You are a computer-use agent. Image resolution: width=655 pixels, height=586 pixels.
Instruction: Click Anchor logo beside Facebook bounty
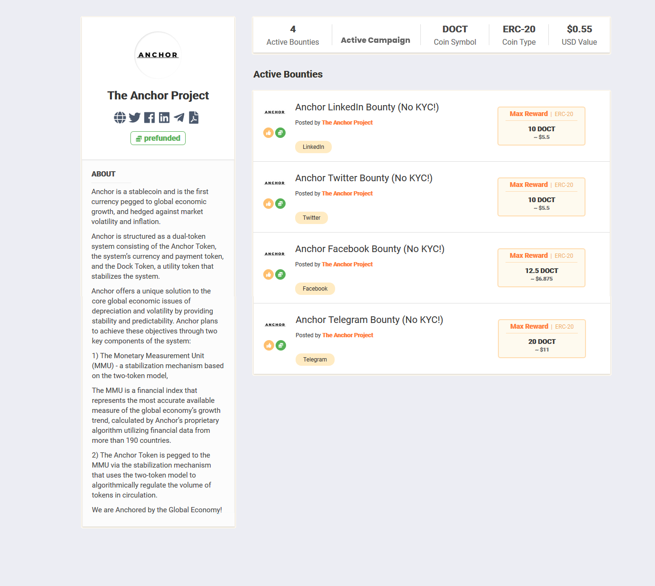click(x=275, y=254)
